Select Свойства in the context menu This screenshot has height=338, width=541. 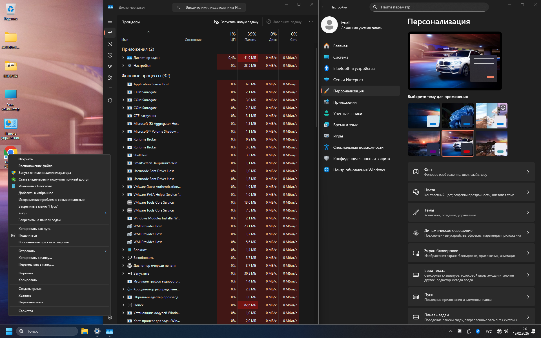click(26, 311)
